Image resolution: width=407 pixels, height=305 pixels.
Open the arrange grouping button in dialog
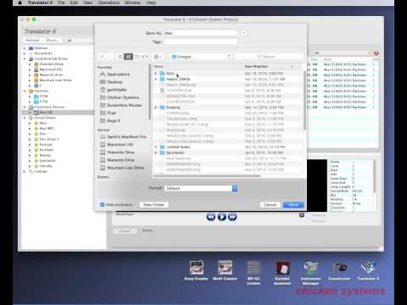158,57
